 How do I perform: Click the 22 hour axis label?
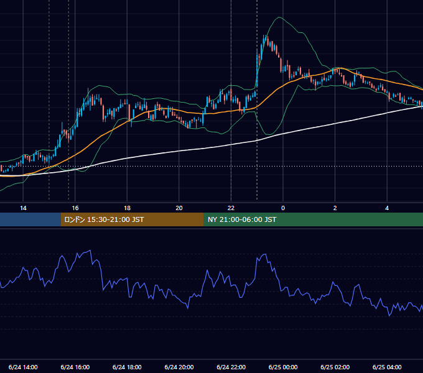[x=231, y=208]
